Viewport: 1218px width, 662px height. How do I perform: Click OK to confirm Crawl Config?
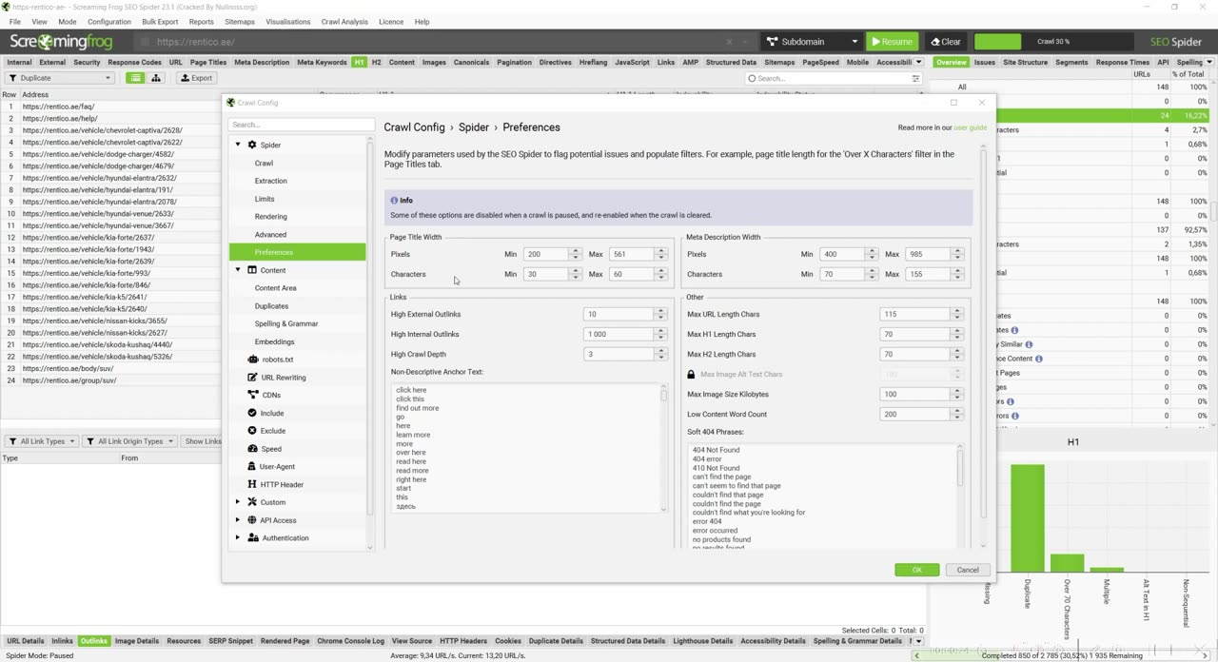point(916,570)
